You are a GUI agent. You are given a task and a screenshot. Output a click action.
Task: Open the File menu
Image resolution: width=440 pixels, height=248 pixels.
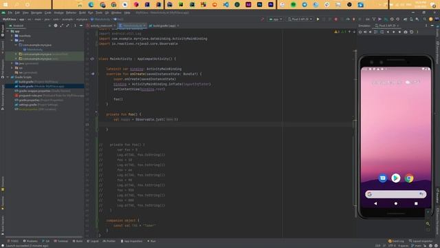[x=10, y=12]
